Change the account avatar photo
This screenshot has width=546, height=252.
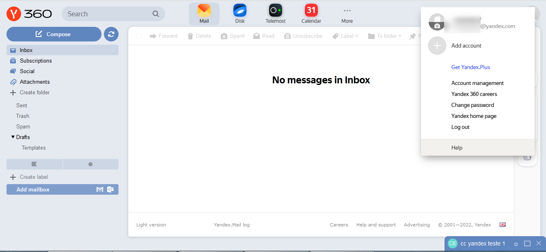pos(437,22)
